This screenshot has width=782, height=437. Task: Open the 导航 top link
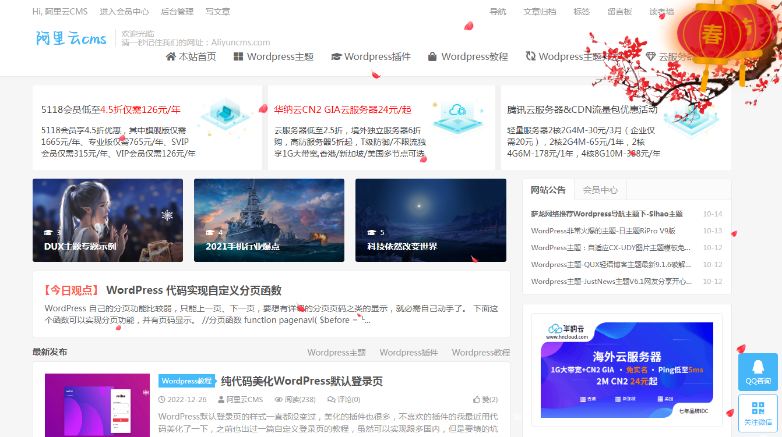pos(498,12)
